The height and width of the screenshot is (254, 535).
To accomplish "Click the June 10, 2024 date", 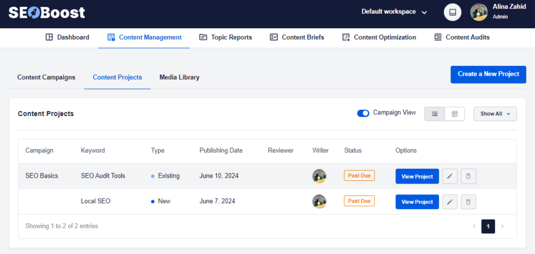I will [219, 176].
